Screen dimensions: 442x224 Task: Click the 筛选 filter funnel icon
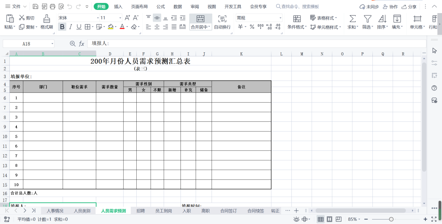click(367, 19)
